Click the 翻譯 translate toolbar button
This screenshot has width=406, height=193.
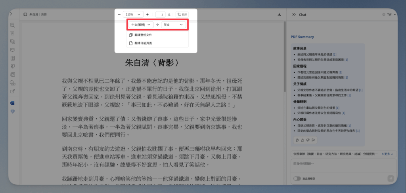(182, 15)
